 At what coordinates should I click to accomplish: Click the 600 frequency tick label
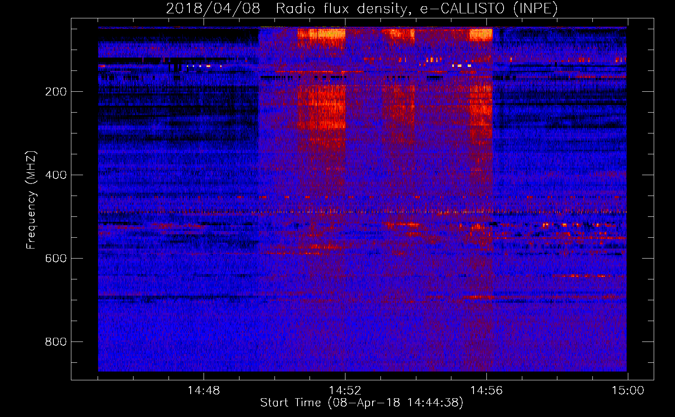[x=55, y=259]
